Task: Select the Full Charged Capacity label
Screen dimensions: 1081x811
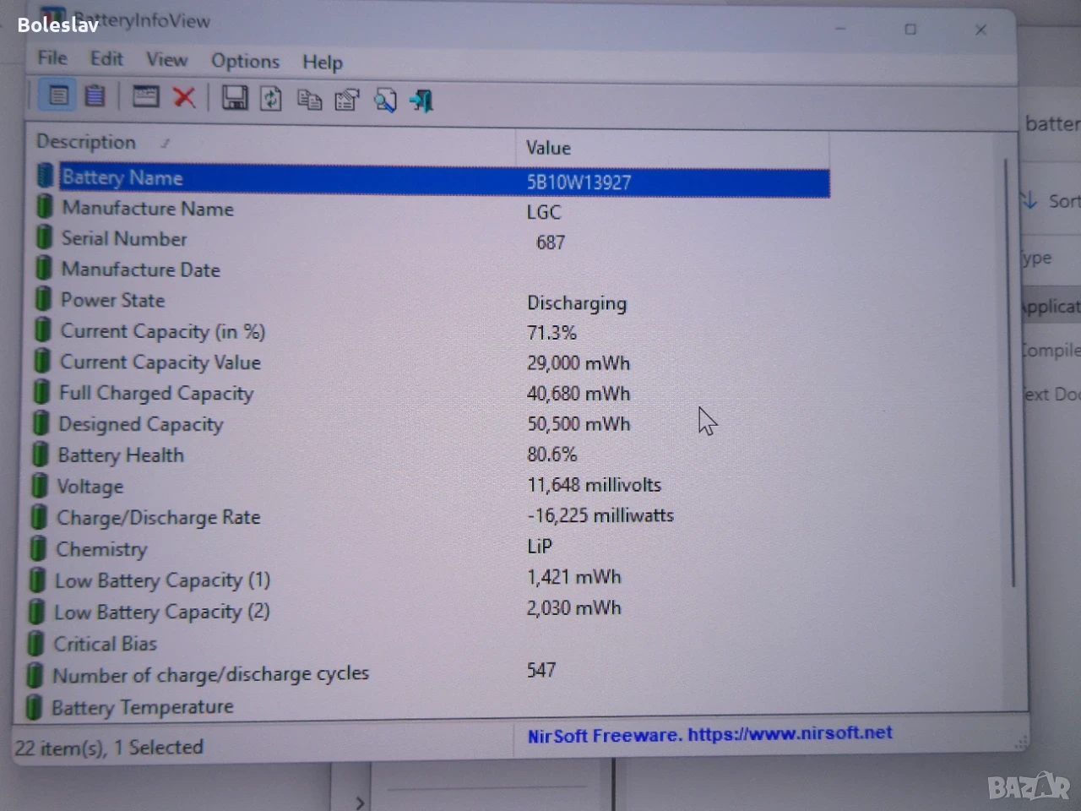Action: pos(156,393)
